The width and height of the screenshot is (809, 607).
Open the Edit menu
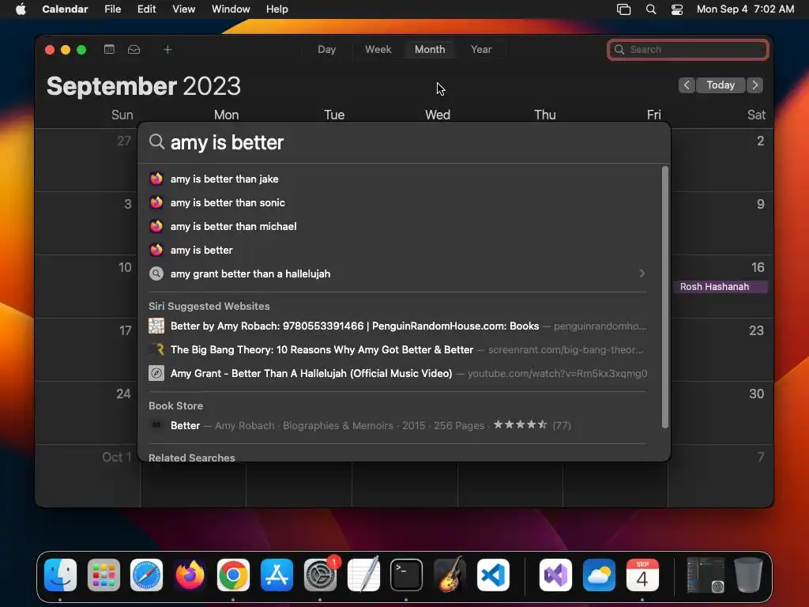pos(146,9)
